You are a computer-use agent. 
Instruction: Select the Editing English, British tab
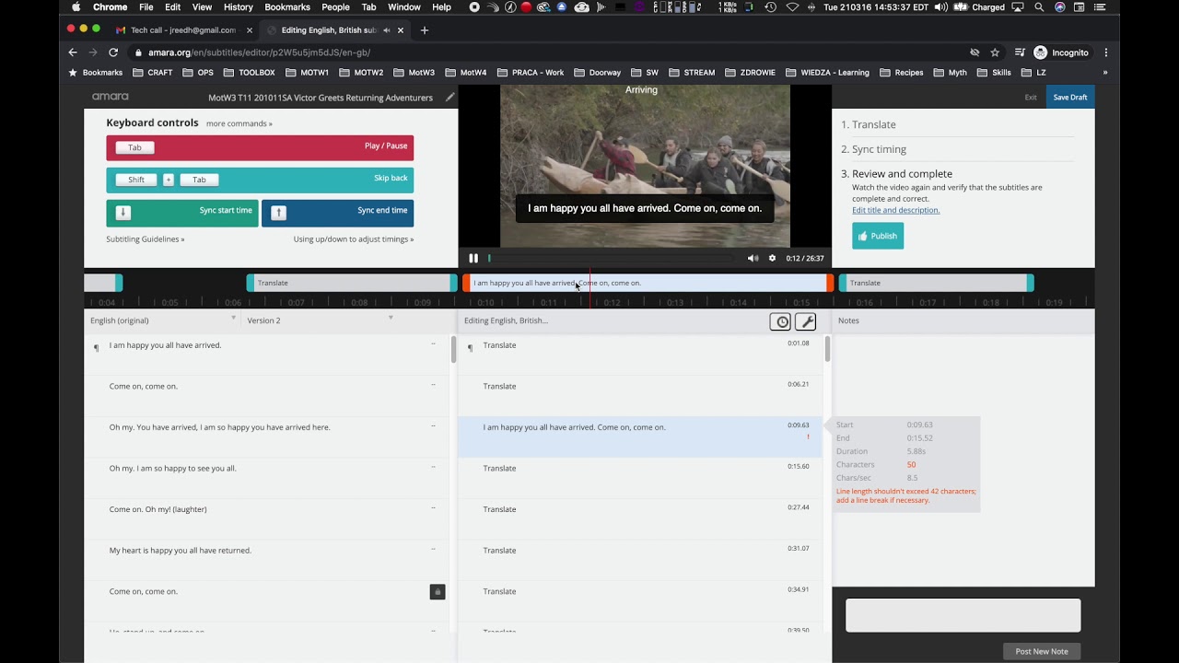[x=335, y=30]
